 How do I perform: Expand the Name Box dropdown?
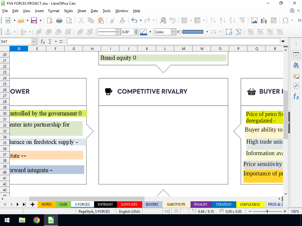34,41
